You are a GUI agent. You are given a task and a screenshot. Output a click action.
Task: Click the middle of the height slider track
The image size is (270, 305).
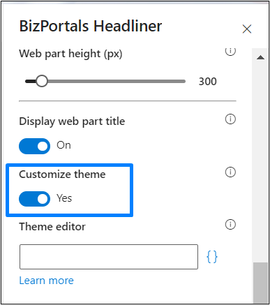click(105, 81)
